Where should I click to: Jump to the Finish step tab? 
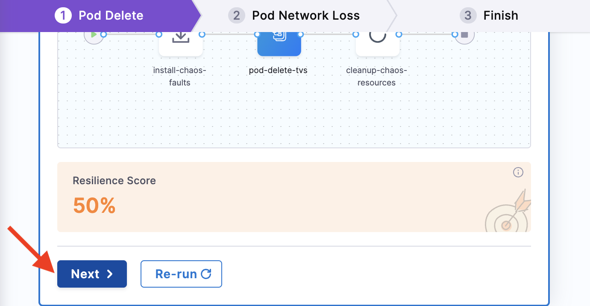[x=500, y=16]
